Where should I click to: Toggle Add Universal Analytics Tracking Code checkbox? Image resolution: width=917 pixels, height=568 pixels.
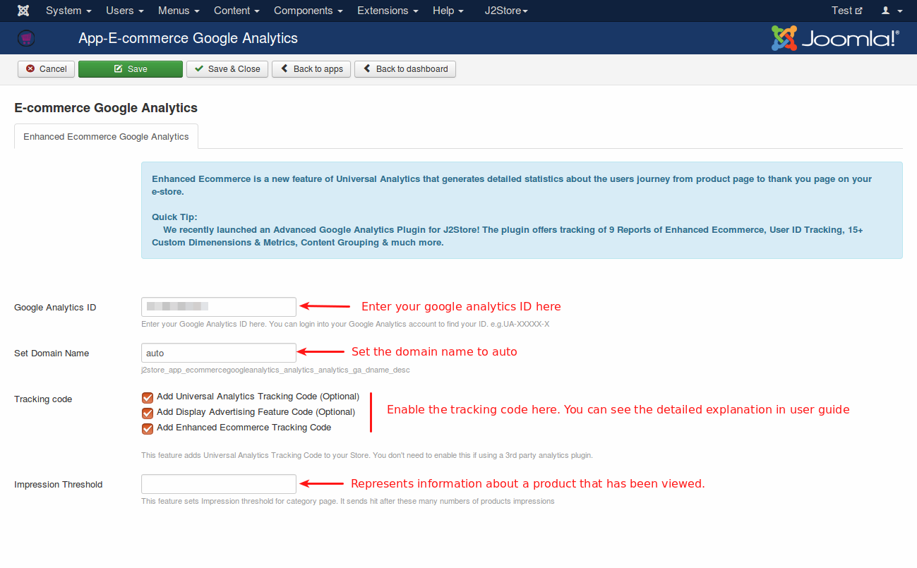(x=148, y=397)
